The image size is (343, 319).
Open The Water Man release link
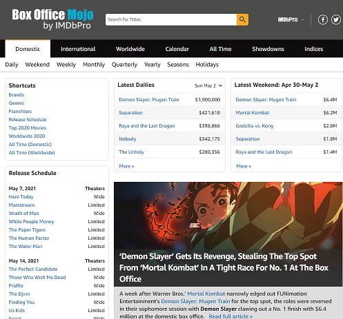pos(26,246)
